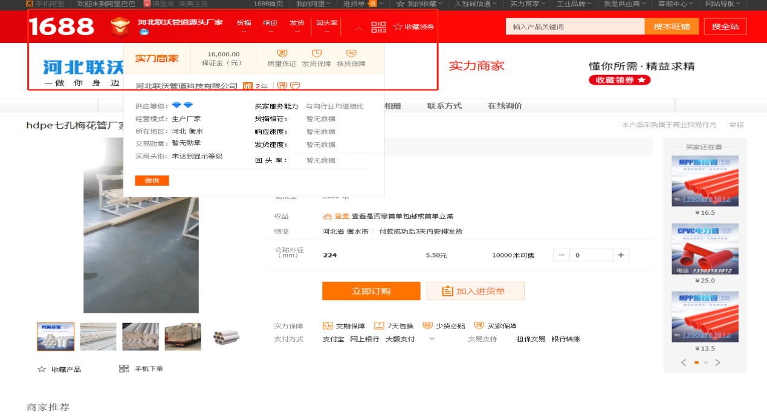Select the first product thumbnail
This screenshot has height=418, width=767.
coord(56,336)
